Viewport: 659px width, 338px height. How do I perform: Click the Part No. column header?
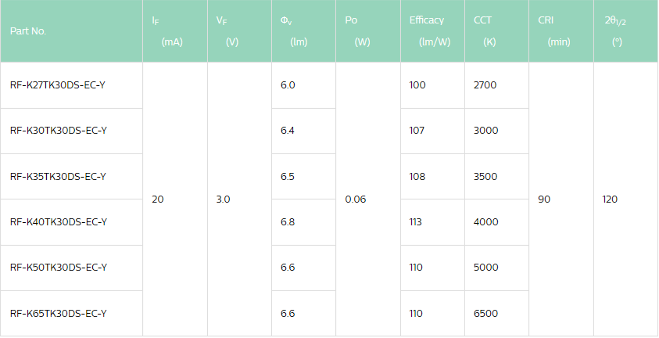71,31
